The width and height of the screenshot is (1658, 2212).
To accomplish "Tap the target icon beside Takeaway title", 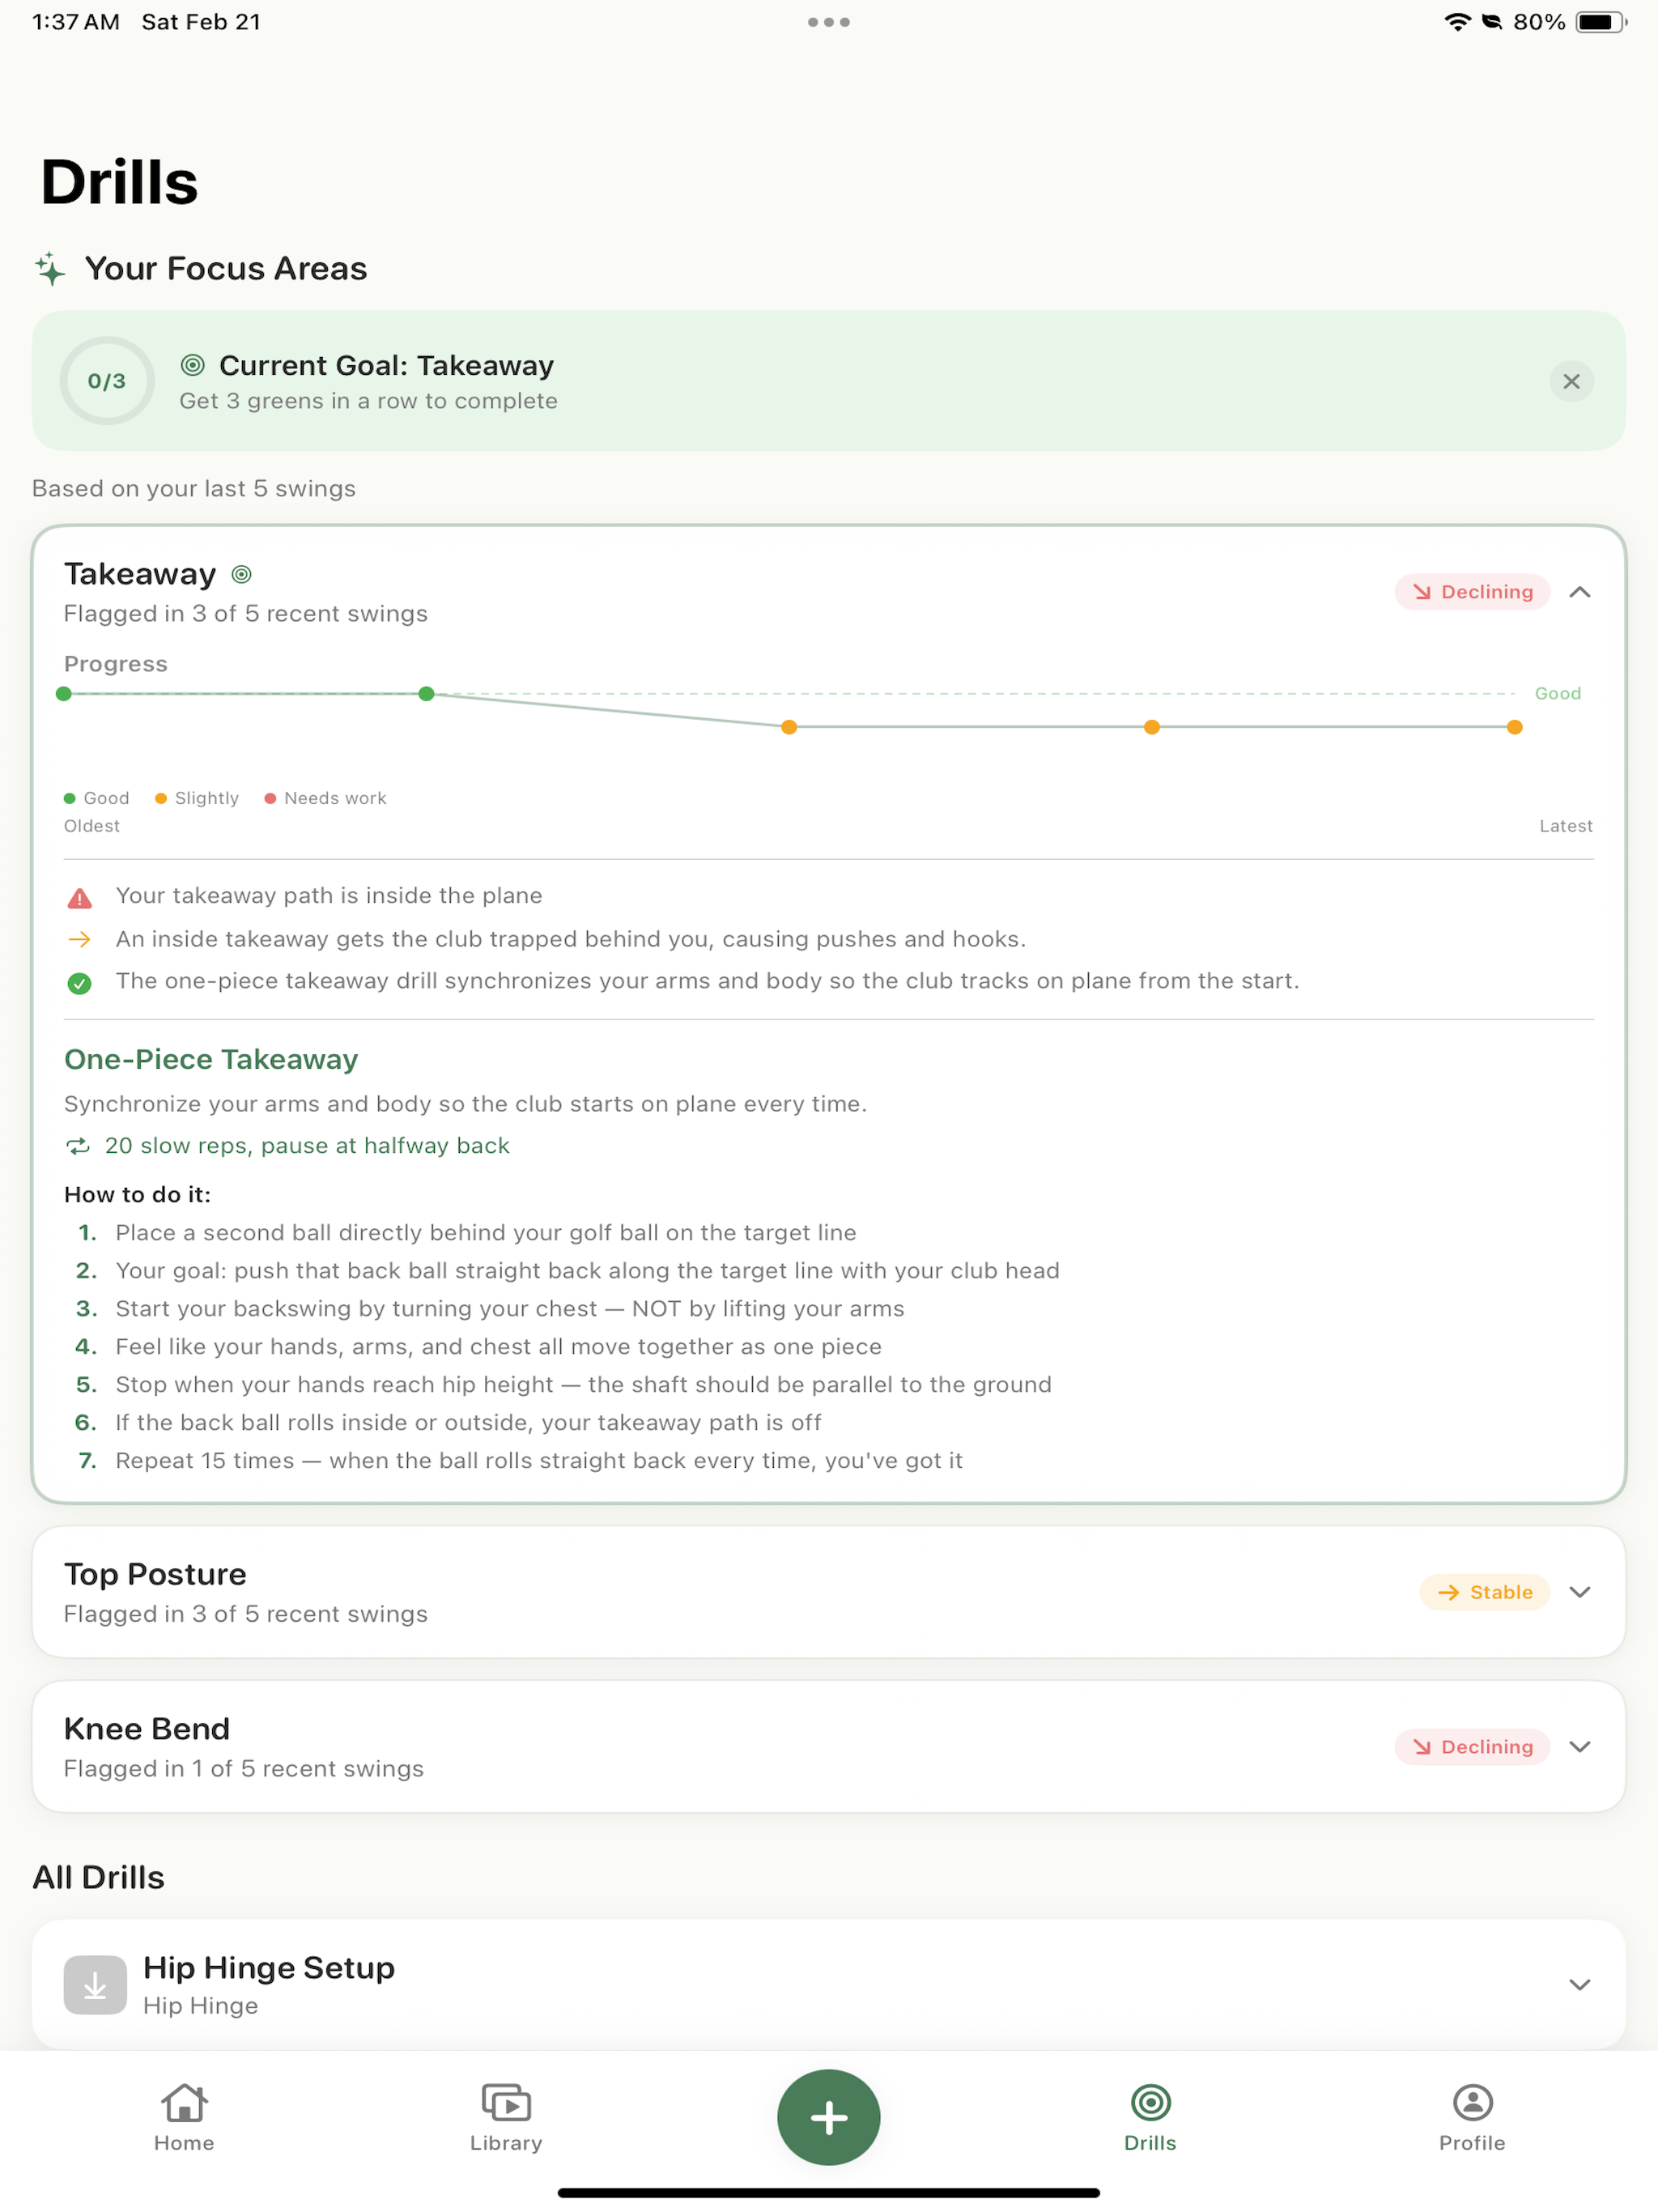I will pos(241,574).
